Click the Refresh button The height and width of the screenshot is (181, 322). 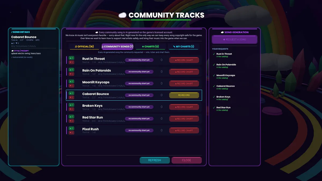(155, 160)
